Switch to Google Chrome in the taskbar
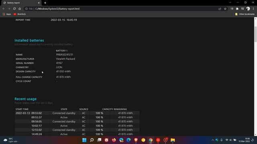Viewport: 257px width, 144px height. pyautogui.click(x=151, y=140)
